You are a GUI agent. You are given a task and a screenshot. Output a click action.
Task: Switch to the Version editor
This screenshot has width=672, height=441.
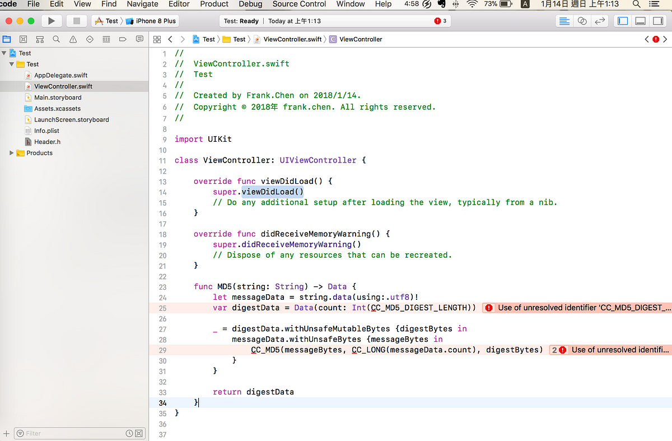pos(600,21)
